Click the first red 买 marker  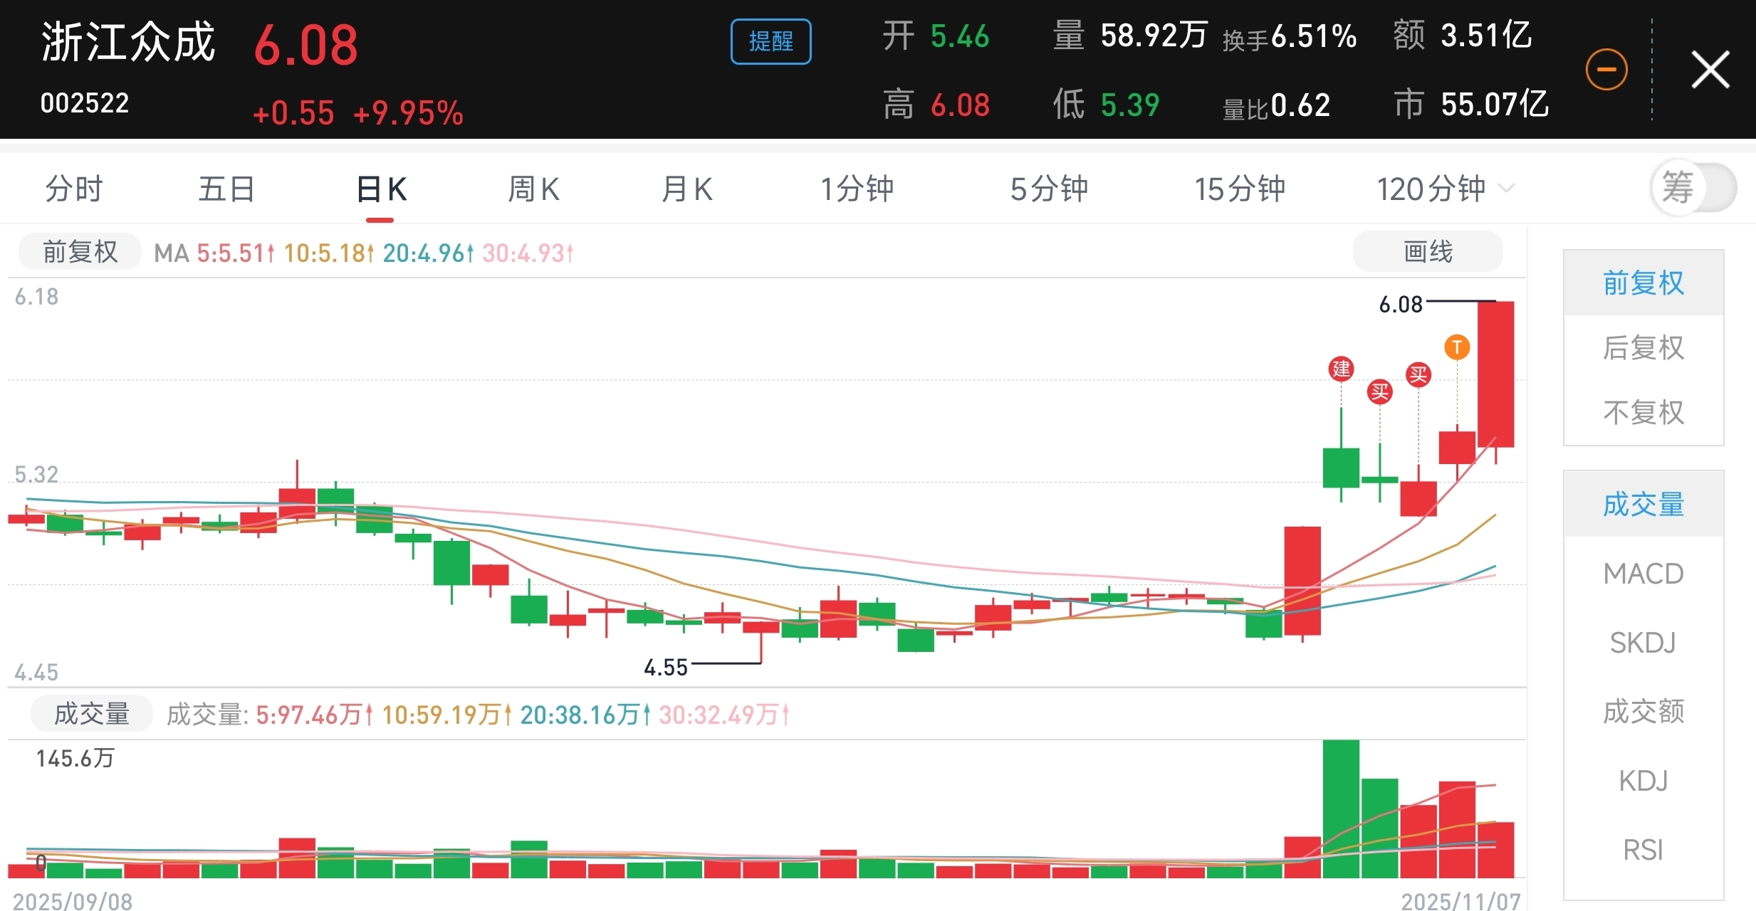(x=1379, y=391)
